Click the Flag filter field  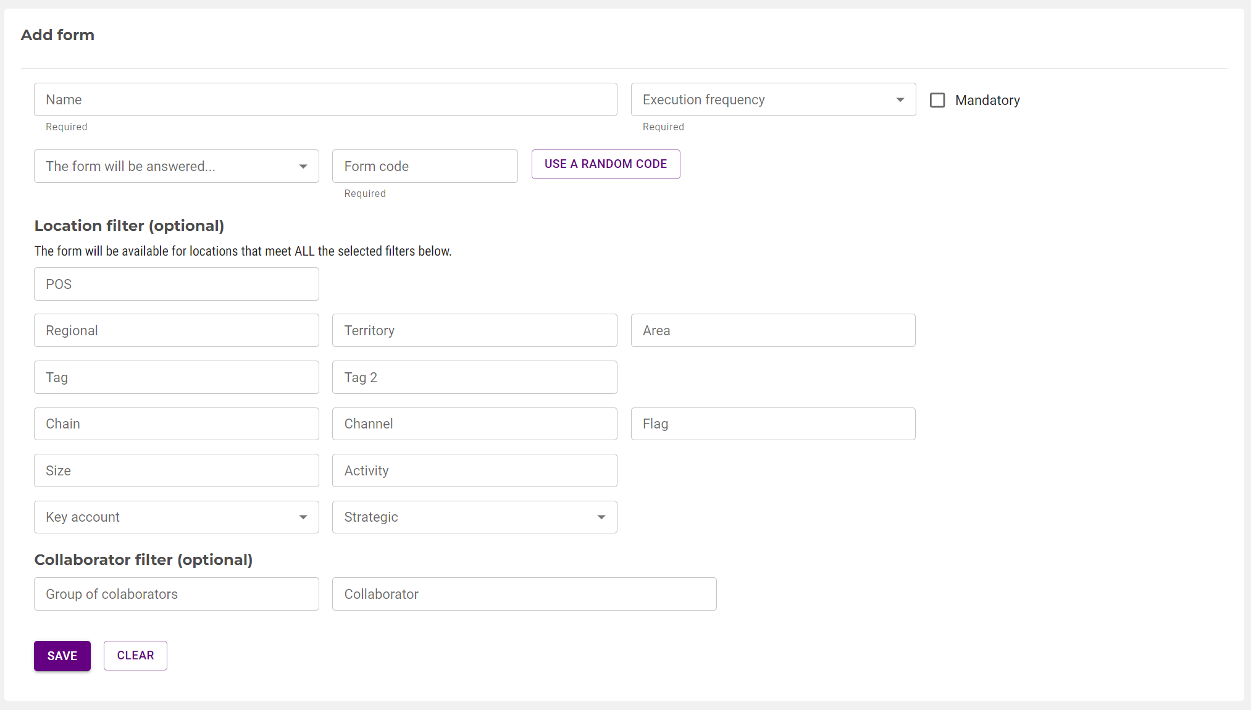(x=772, y=424)
